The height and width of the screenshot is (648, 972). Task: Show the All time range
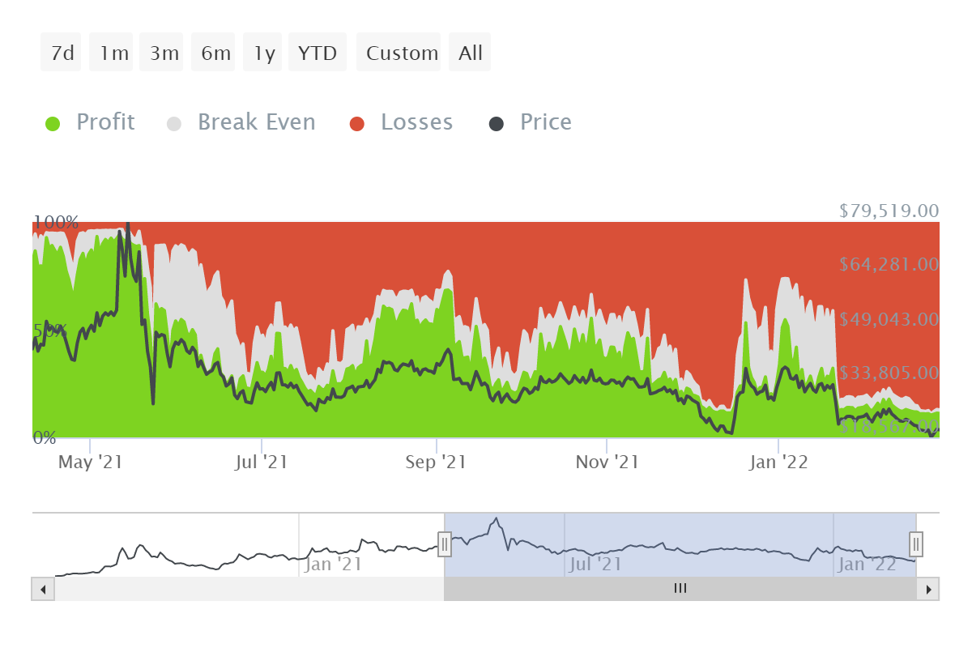[x=470, y=53]
